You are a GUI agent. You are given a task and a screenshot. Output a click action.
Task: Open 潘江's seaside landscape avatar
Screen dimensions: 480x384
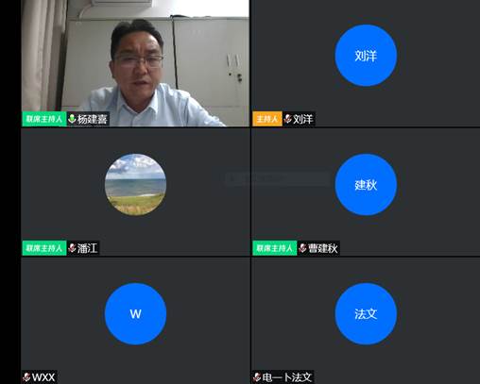pos(135,185)
